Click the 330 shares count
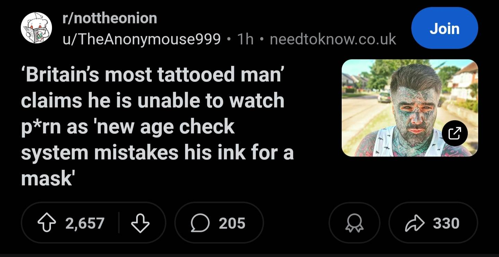 click(x=446, y=223)
